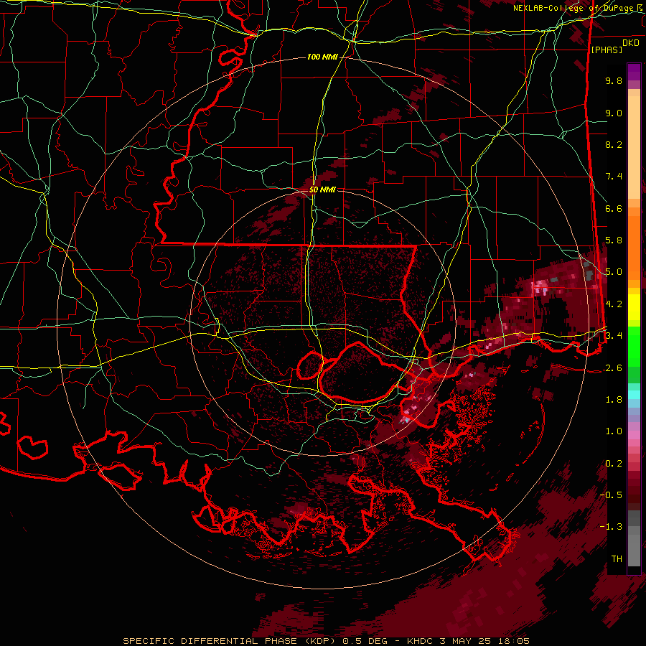The image size is (646, 646).
Task: Click the 4.2 value on the scale
Action: pos(614,304)
